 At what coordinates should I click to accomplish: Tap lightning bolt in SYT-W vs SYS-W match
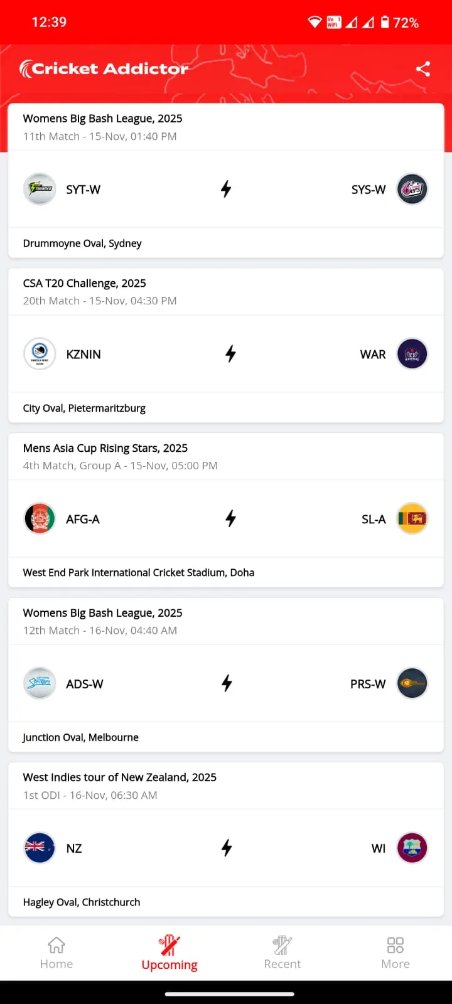[226, 189]
